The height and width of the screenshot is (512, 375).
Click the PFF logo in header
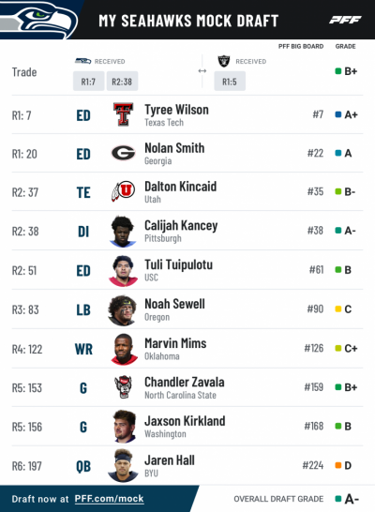345,21
